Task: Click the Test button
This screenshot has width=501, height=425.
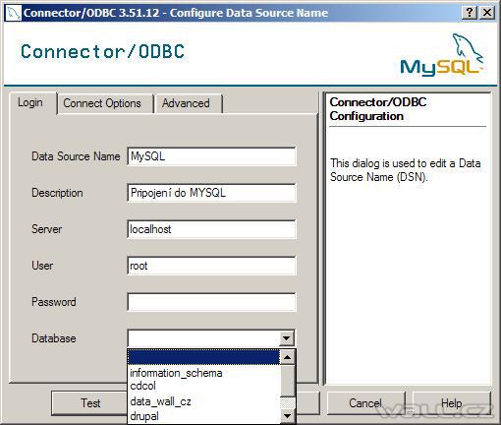Action: tap(89, 402)
